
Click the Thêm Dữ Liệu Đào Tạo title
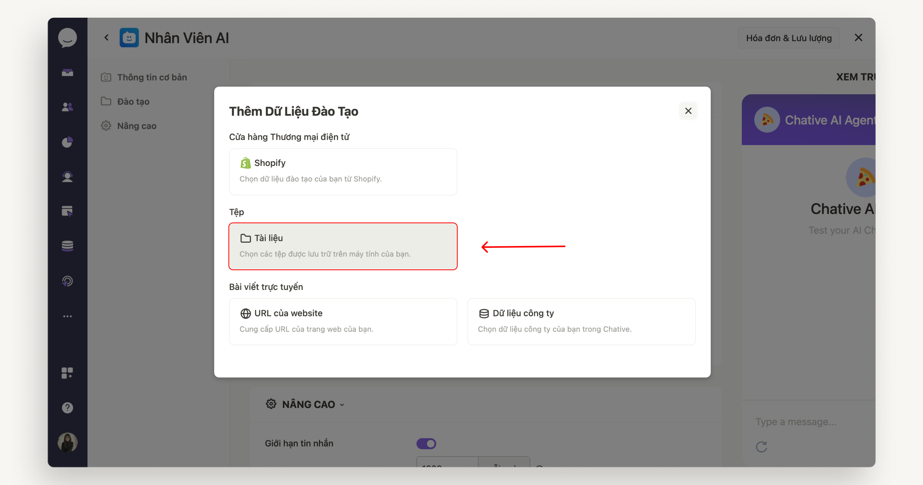[294, 112]
